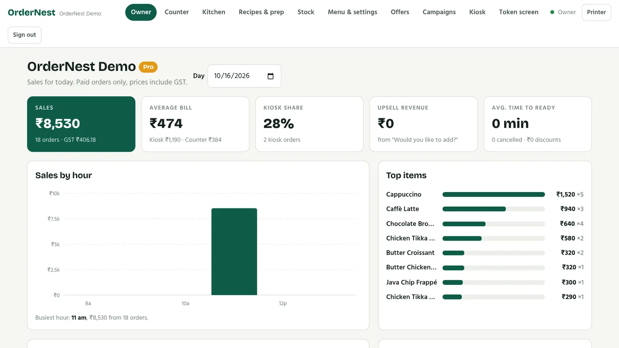Screen dimensions: 619x348
Task: Select the Upsell Revenue ₹0 card
Action: [423, 124]
